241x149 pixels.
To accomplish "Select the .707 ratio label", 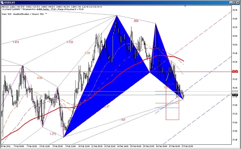I will (x=123, y=120).
